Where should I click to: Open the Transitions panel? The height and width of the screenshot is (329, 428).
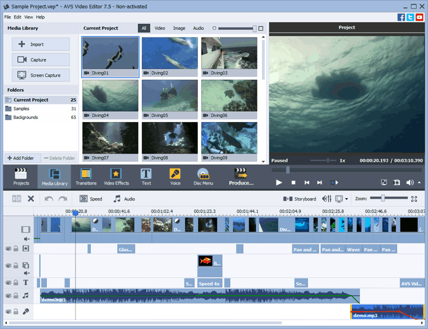coord(86,177)
